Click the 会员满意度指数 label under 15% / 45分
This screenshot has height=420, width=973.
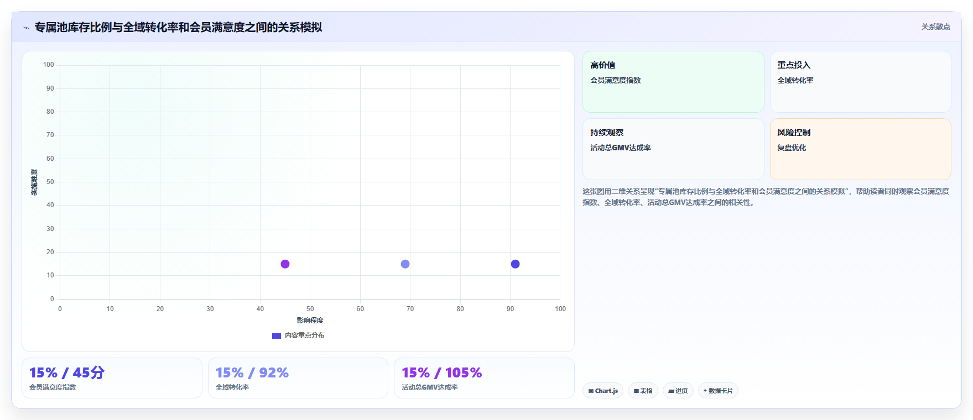tap(53, 387)
